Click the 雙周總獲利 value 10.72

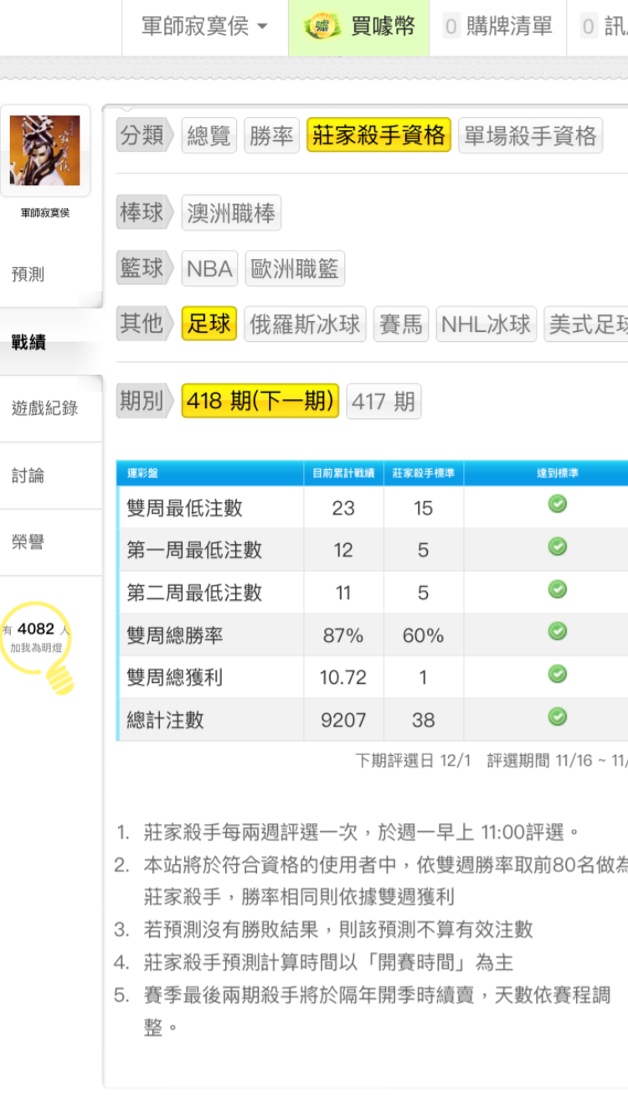click(343, 677)
